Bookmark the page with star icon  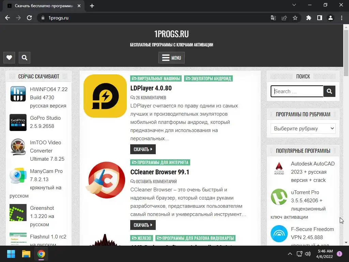(x=295, y=18)
